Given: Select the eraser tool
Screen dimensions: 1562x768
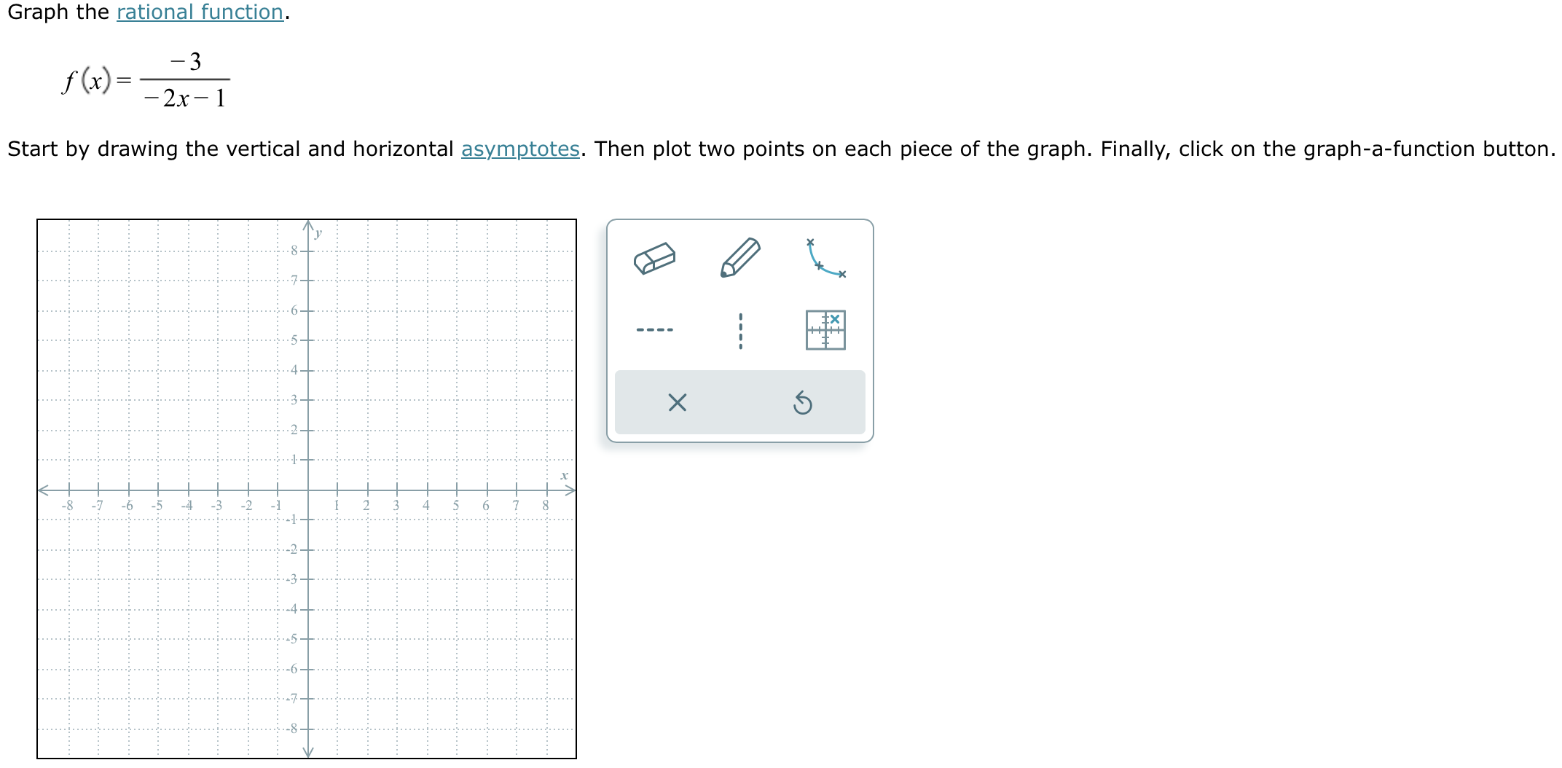Looking at the screenshot, I should point(656,256).
